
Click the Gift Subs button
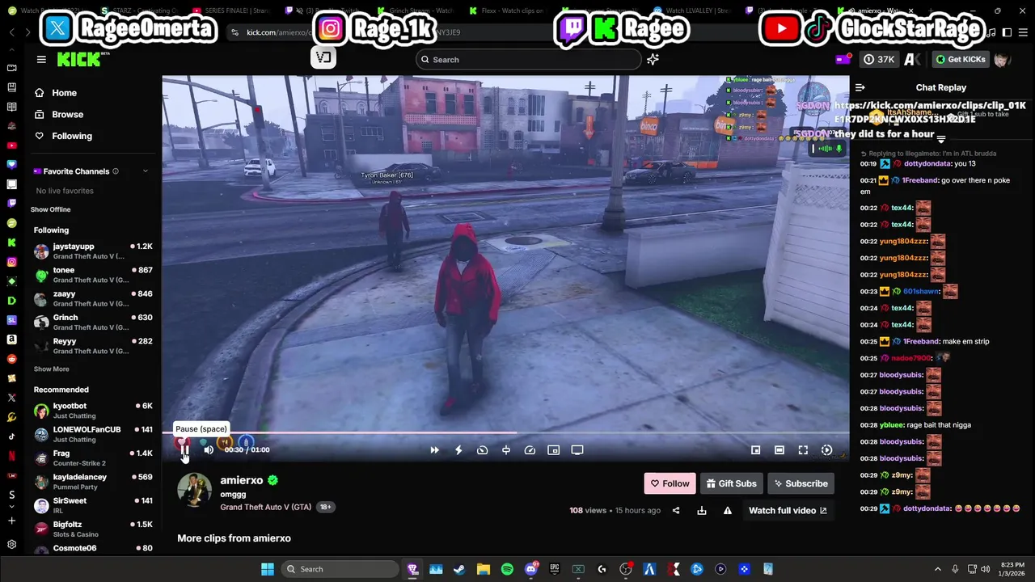coord(731,483)
